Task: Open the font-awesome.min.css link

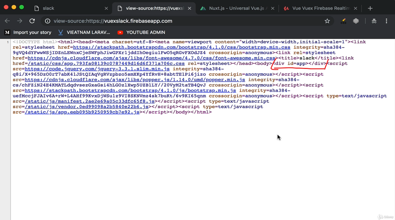Action: (151, 58)
